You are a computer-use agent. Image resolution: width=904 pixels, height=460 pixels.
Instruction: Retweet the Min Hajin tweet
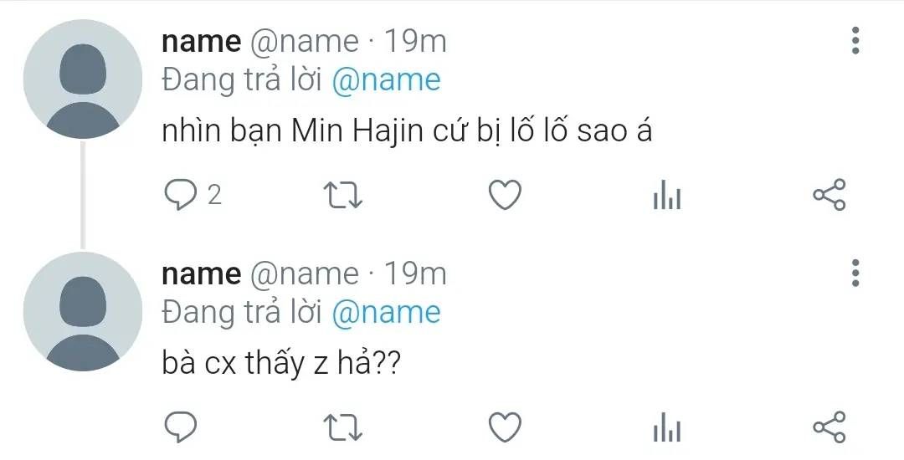pyautogui.click(x=342, y=195)
